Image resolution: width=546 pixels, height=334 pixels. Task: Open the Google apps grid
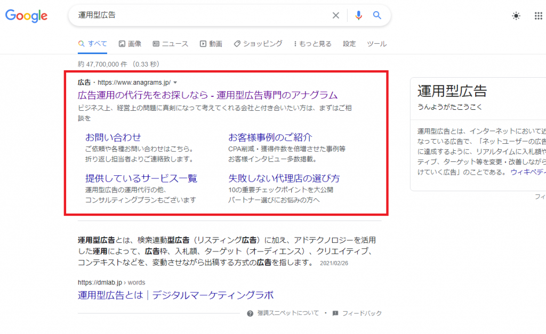tap(539, 15)
